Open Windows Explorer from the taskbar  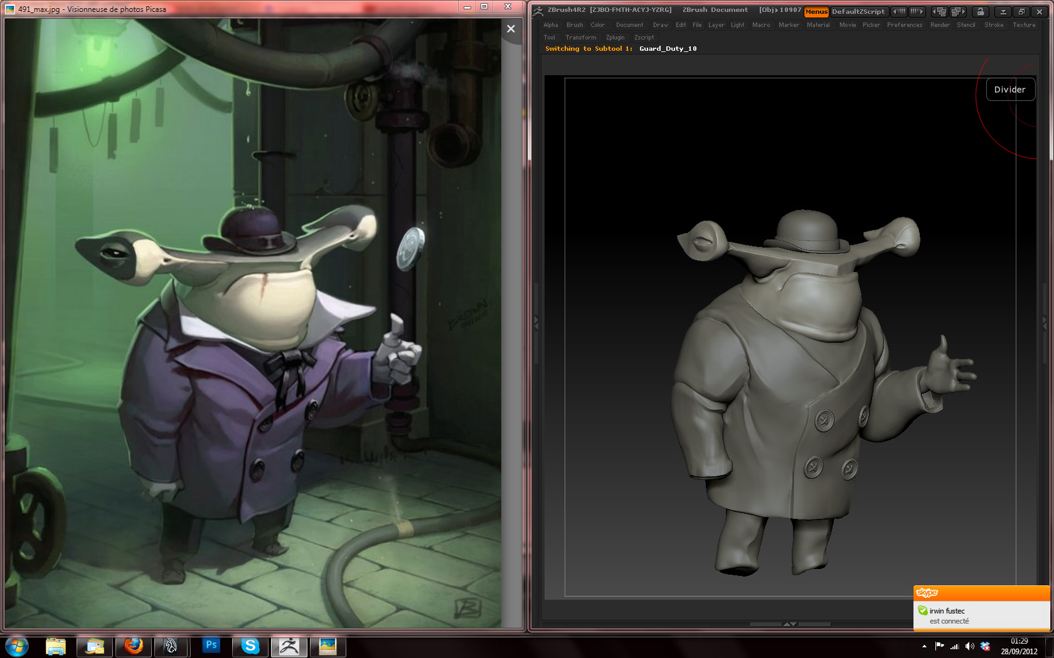pos(56,646)
